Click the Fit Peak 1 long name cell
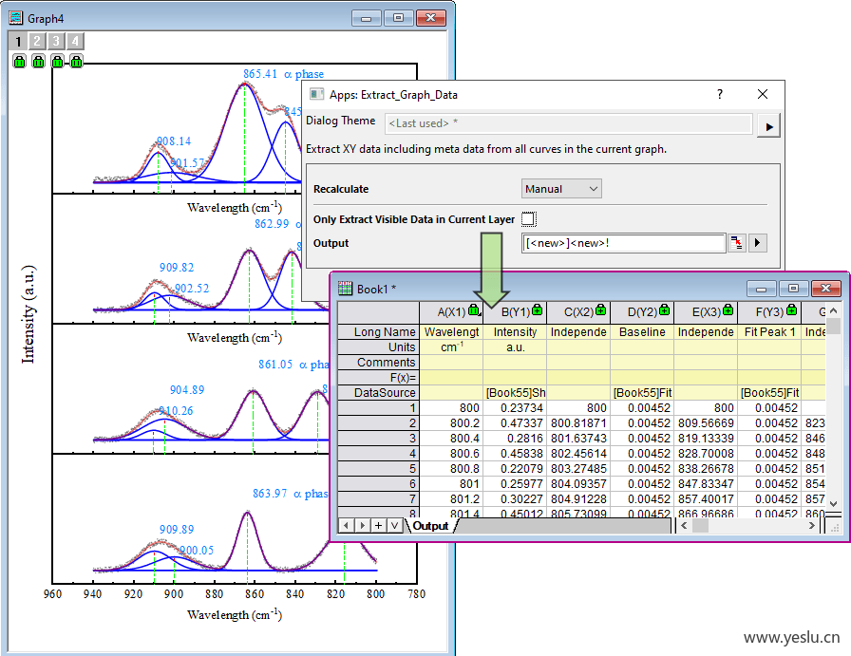This screenshot has height=656, width=851. (x=769, y=331)
